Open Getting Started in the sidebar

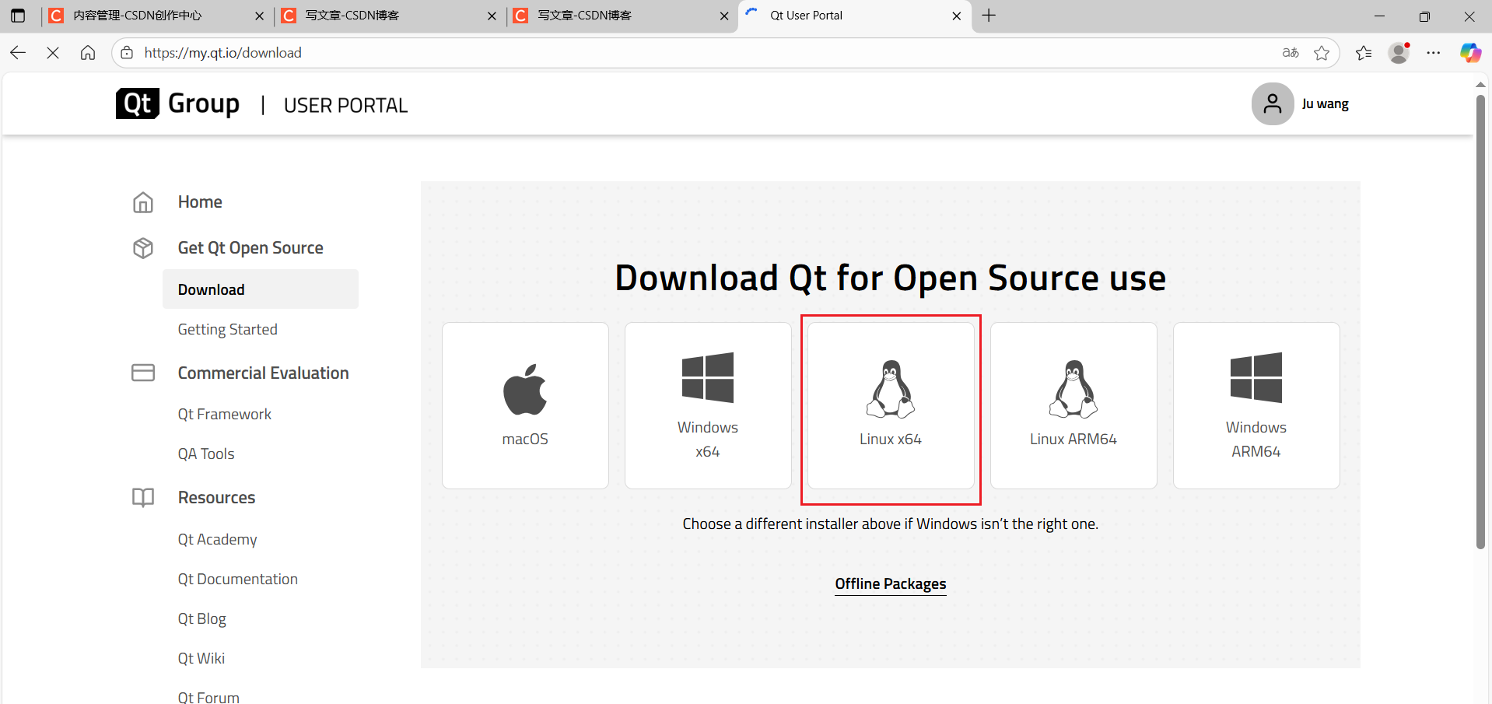point(227,330)
